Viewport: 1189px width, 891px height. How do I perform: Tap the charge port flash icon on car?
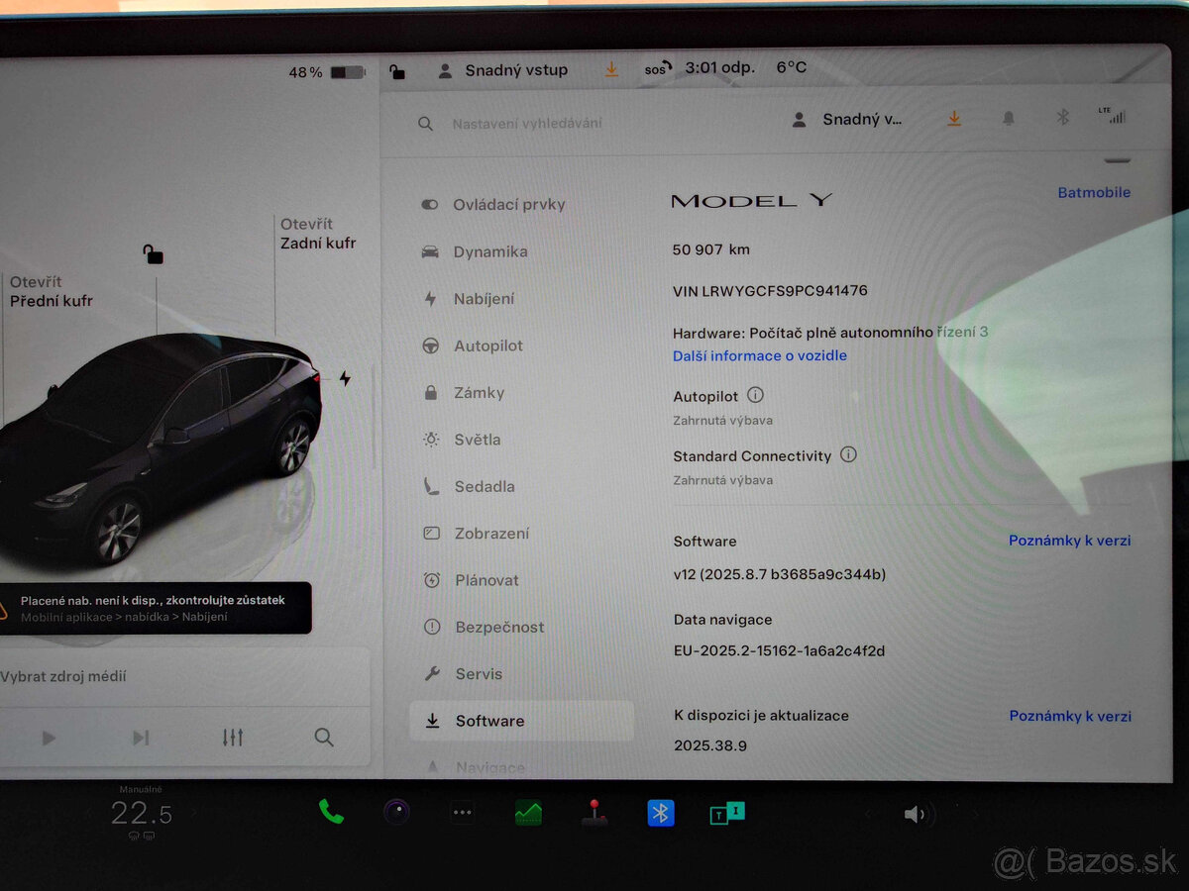(x=344, y=376)
